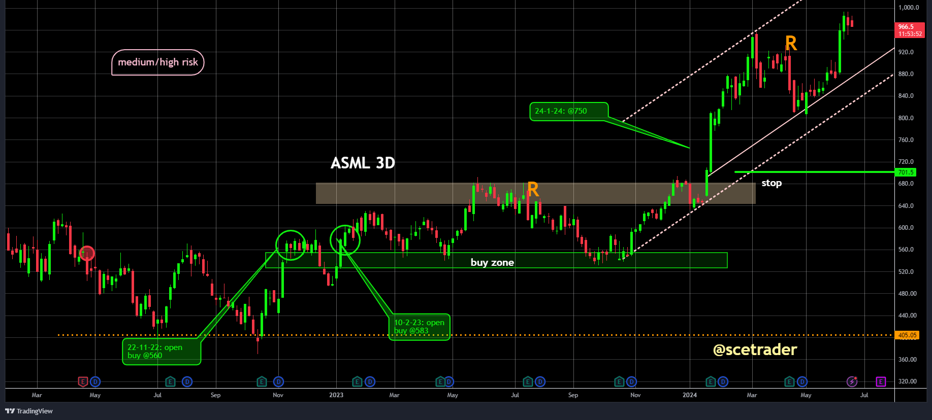Select the October 2023 earnings E marker
This screenshot has width=932, height=420.
(619, 381)
